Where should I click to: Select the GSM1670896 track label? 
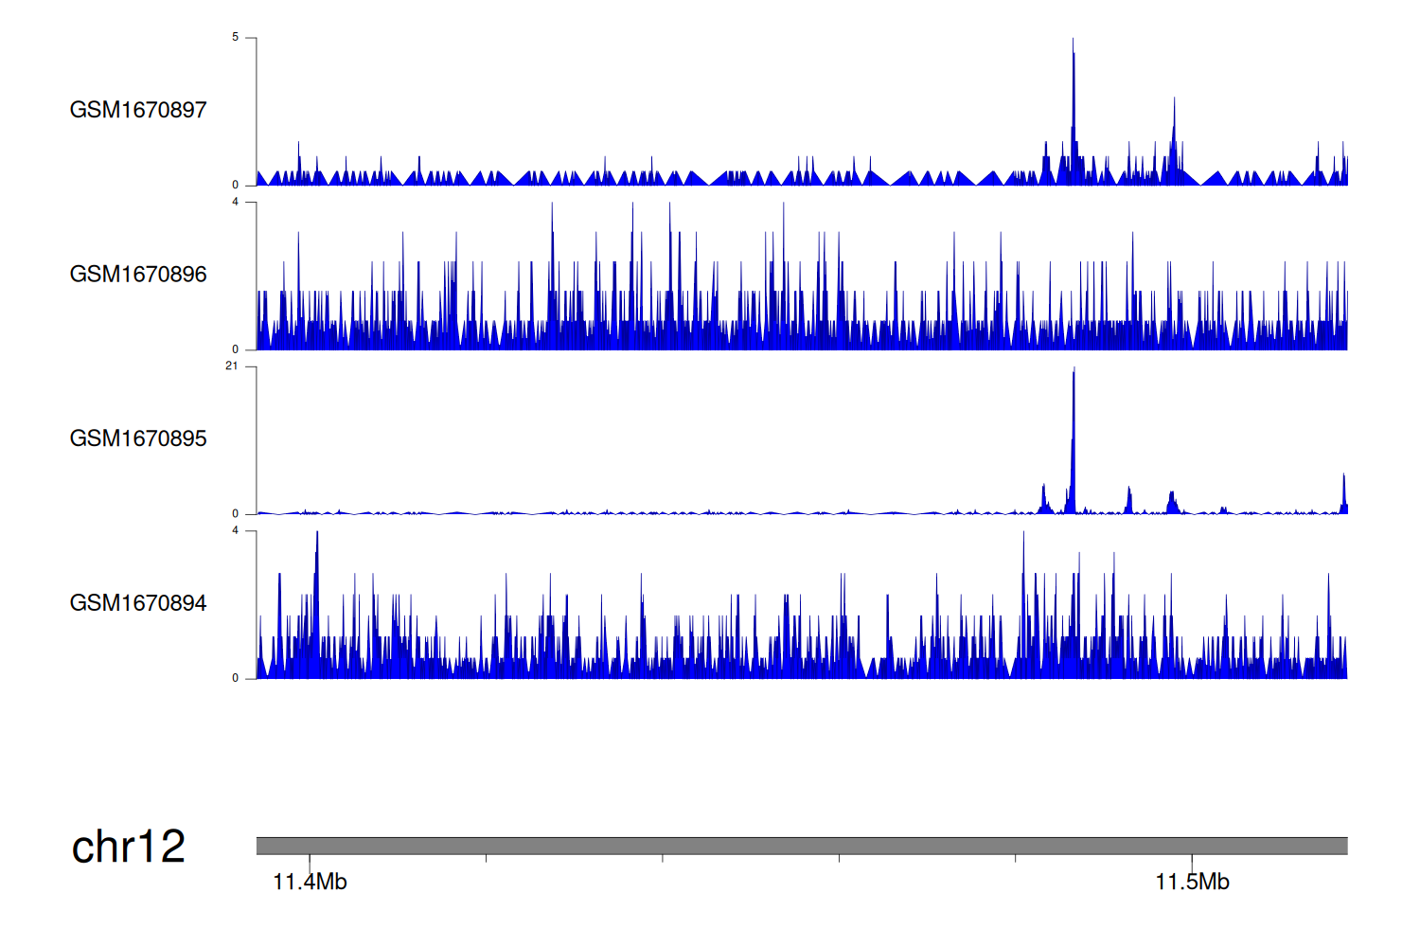tap(138, 275)
